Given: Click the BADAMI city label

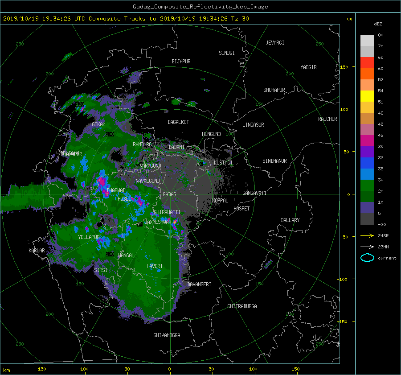Looking at the screenshot, I should click(176, 147).
